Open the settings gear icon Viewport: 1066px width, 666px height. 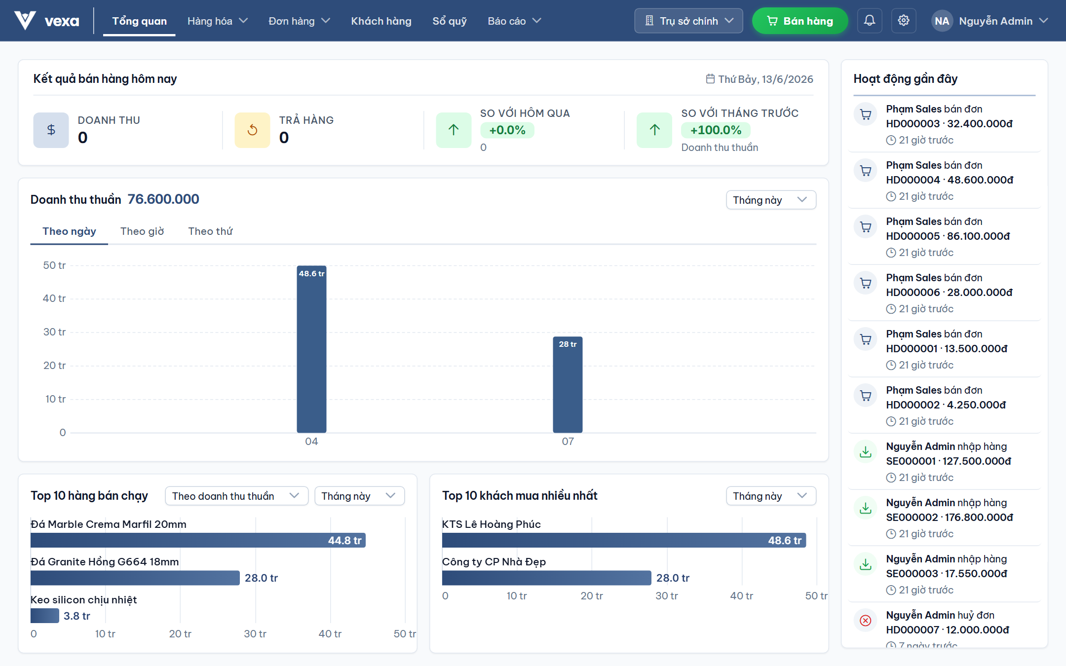tap(904, 21)
